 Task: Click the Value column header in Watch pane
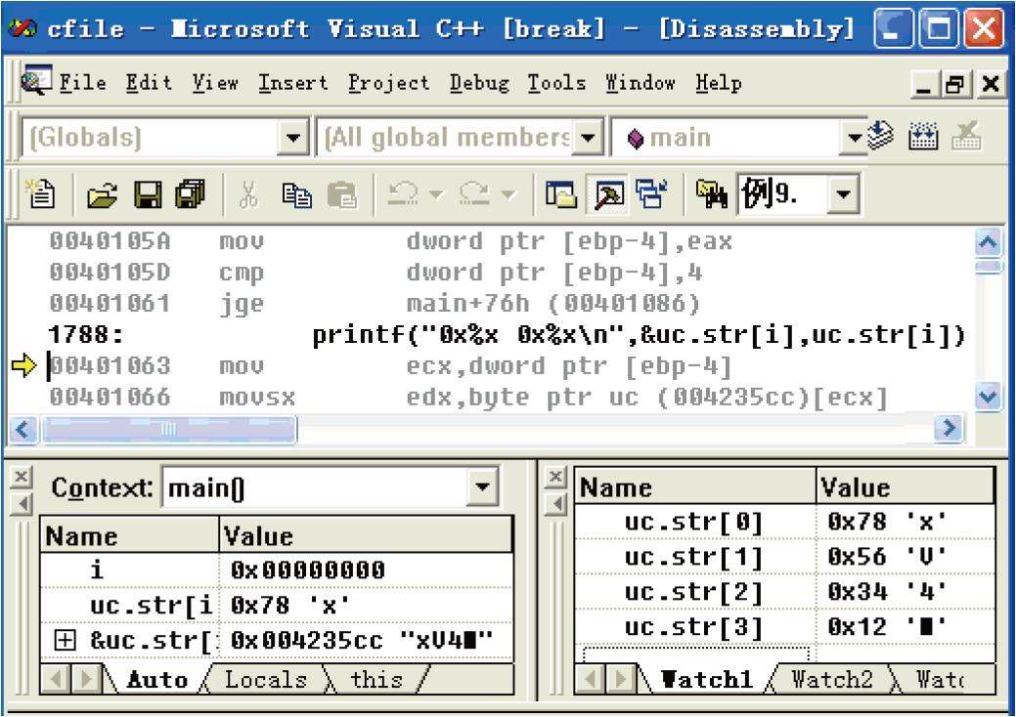pos(905,486)
